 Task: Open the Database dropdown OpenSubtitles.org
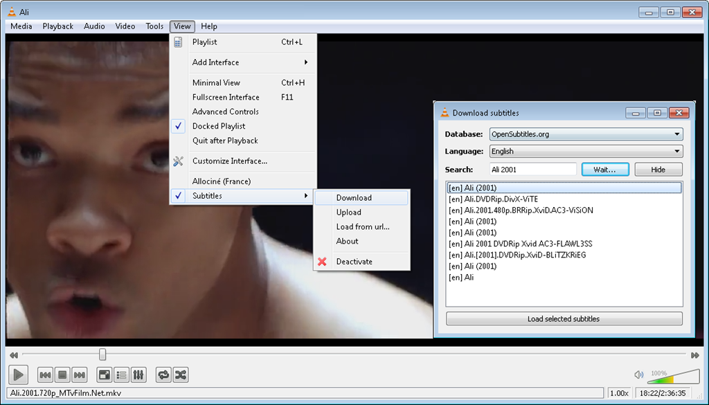(x=586, y=134)
